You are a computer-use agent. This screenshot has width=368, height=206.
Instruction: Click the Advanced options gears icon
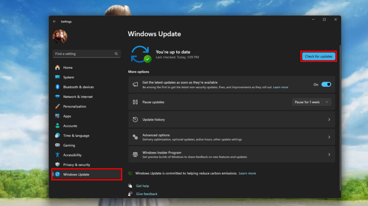click(x=135, y=137)
